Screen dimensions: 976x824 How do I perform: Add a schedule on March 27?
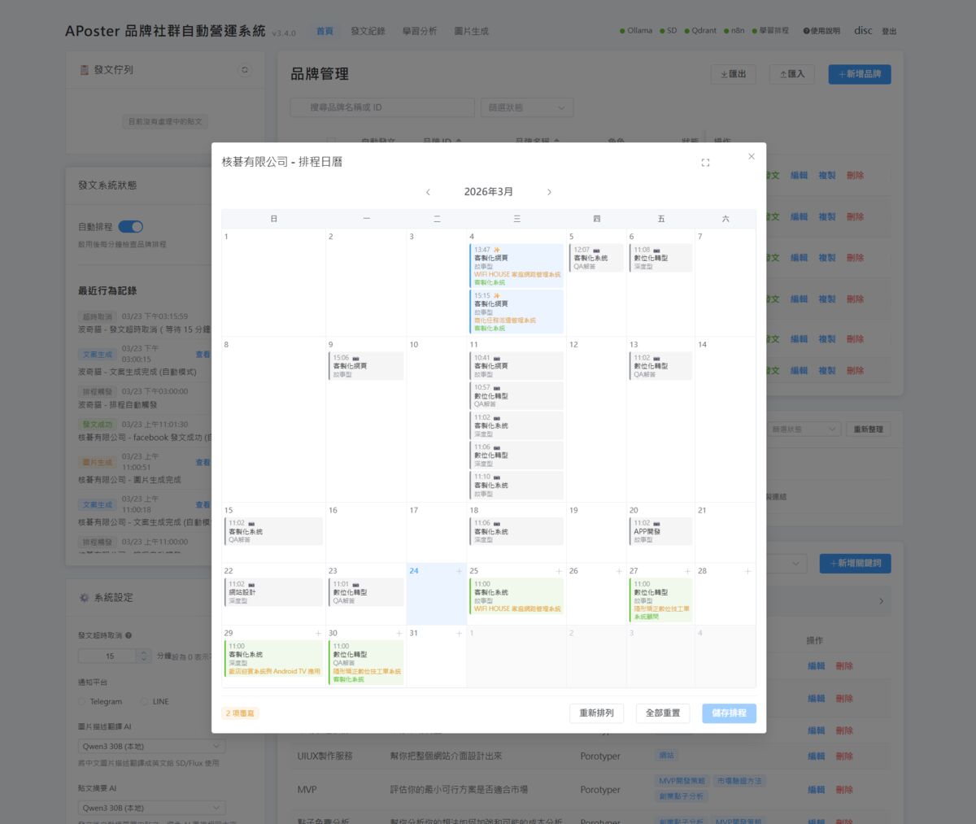point(687,571)
